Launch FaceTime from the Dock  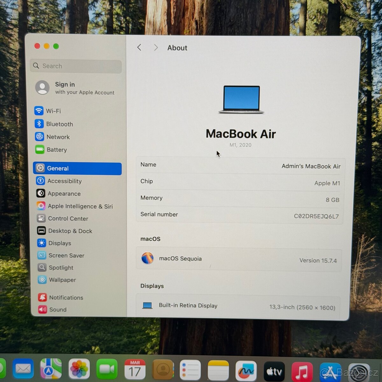pos(107,369)
